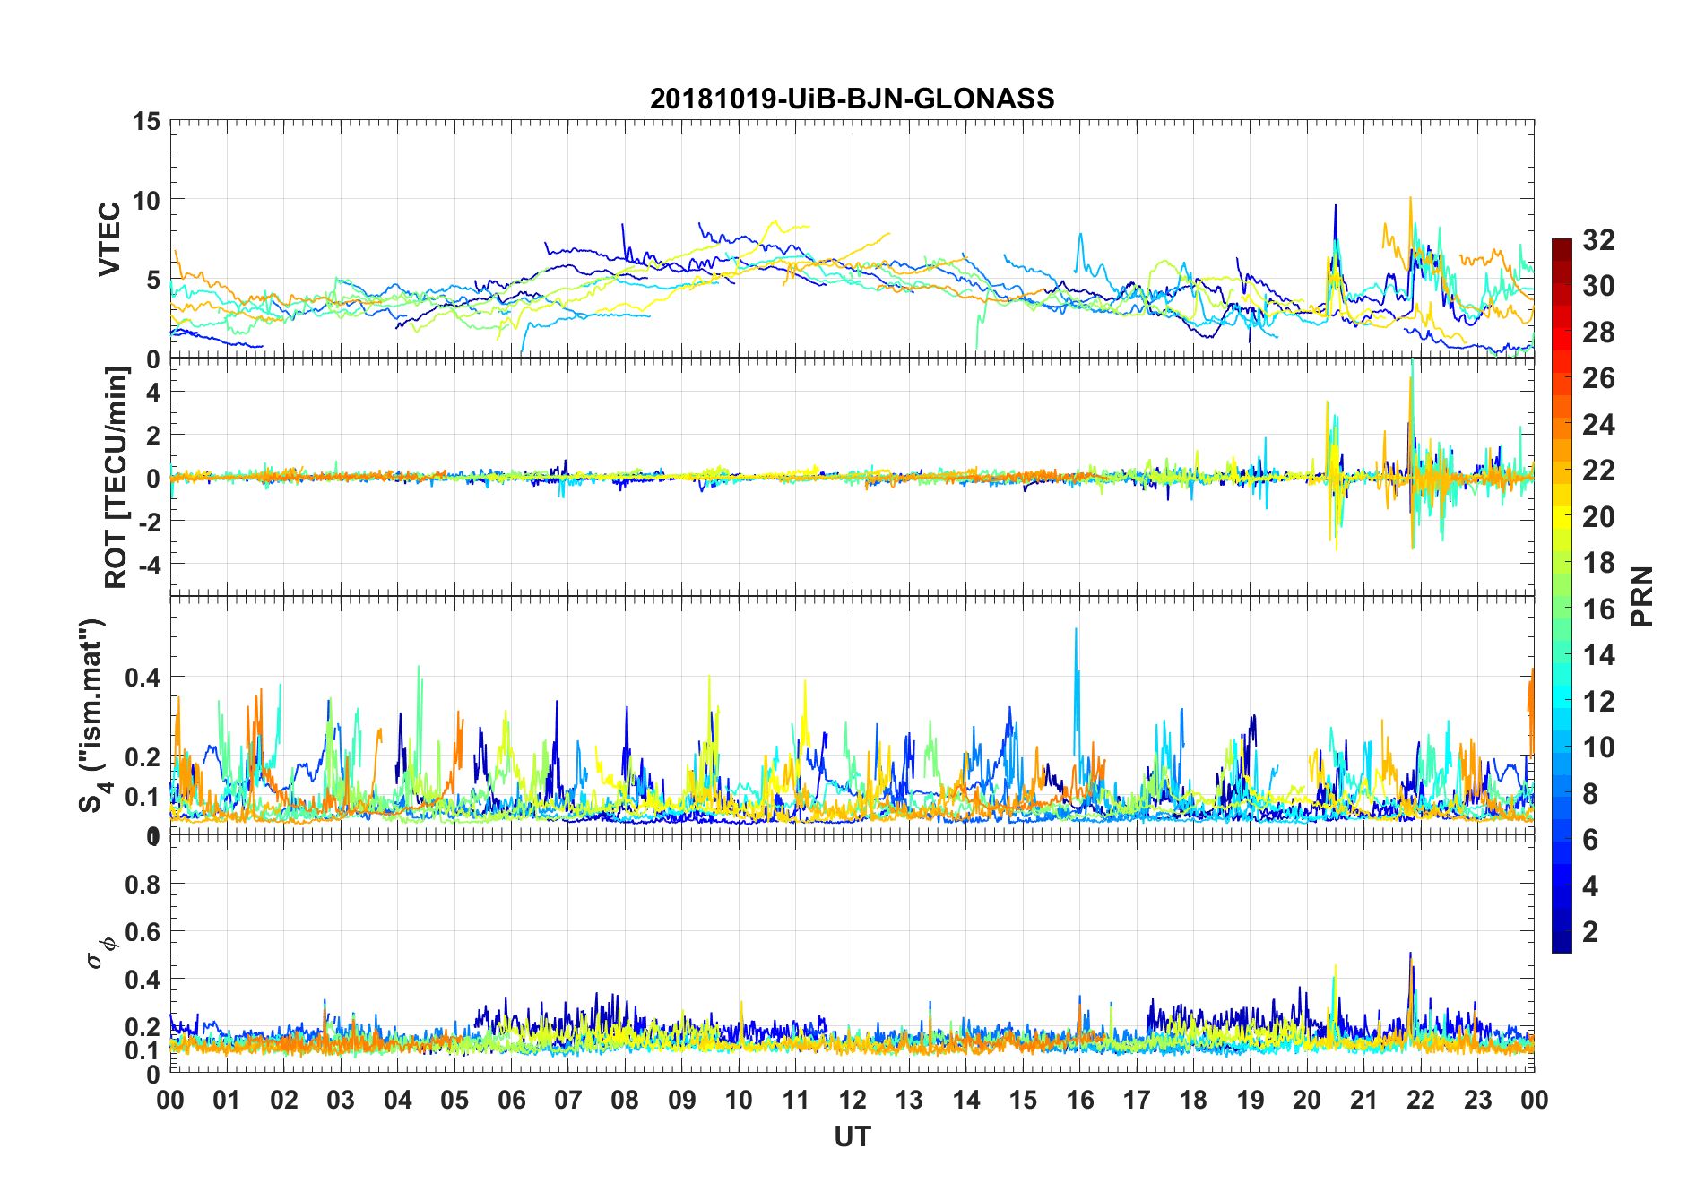Click the colorbar tick label 26

(1598, 378)
